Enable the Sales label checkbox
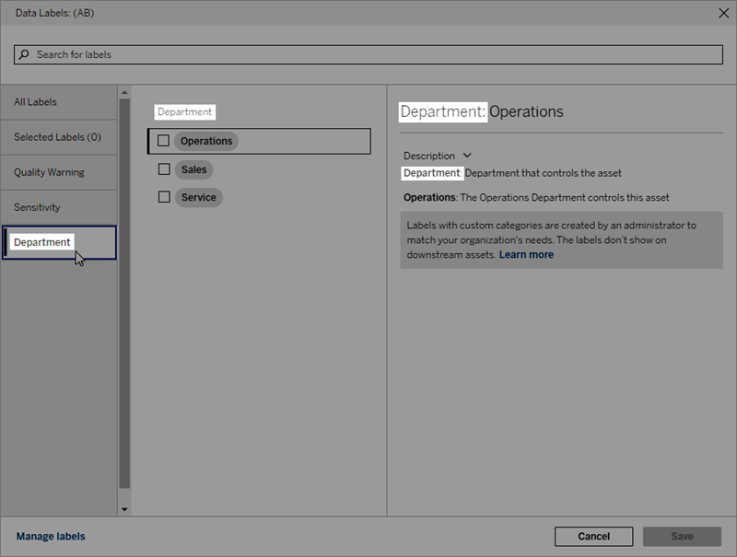Viewport: 737px width, 557px height. coord(163,169)
